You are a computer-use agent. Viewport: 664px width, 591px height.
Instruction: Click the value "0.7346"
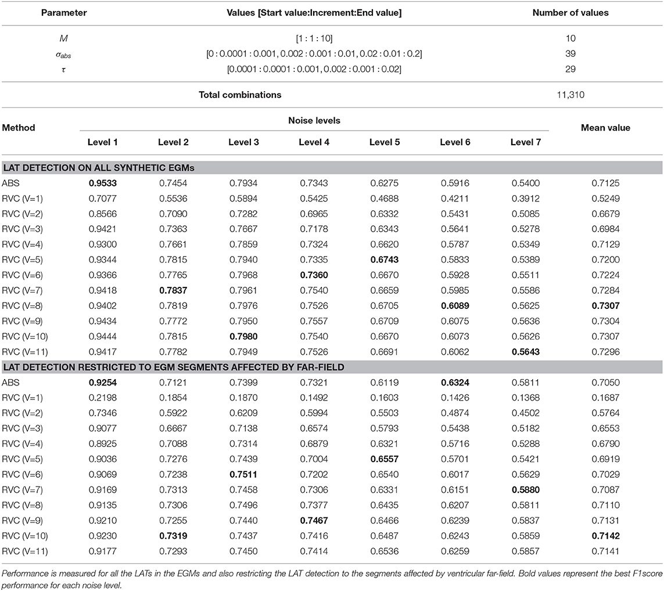click(x=102, y=413)
